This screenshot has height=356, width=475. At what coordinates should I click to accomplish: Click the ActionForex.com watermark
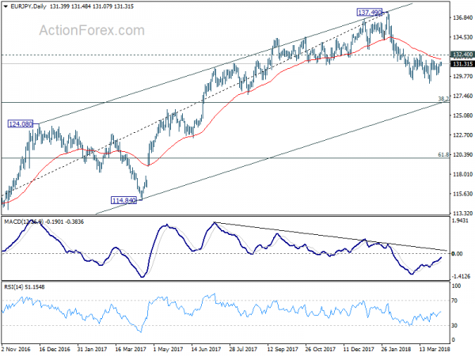pos(92,30)
